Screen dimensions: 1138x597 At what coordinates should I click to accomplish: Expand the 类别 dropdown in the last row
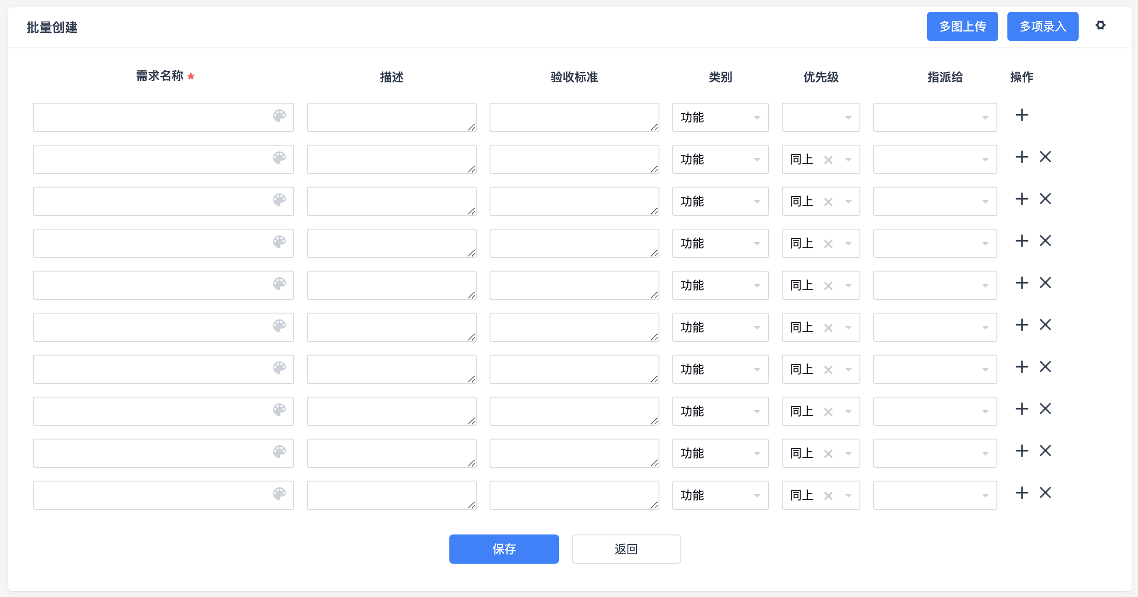coord(720,495)
